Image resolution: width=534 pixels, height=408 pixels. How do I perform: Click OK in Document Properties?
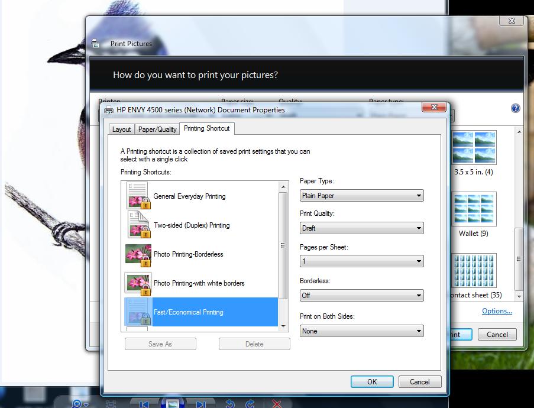(x=372, y=382)
